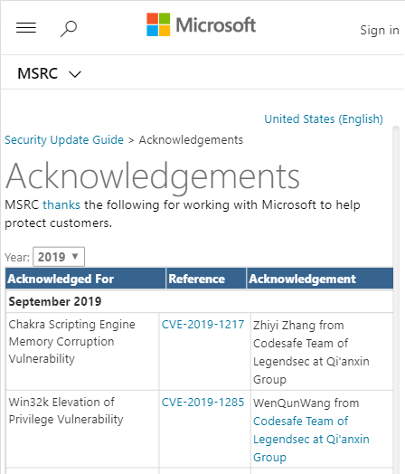Viewport: 405px width, 474px height.
Task: Sort by Acknowledged For column header
Action: coord(86,279)
